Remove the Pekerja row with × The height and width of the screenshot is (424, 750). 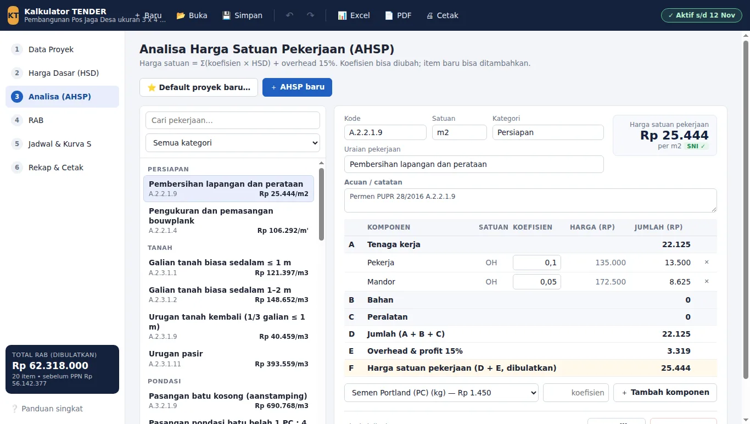point(707,263)
